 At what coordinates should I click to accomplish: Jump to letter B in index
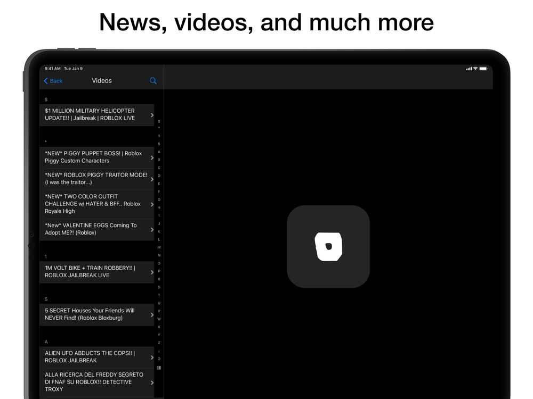(159, 160)
